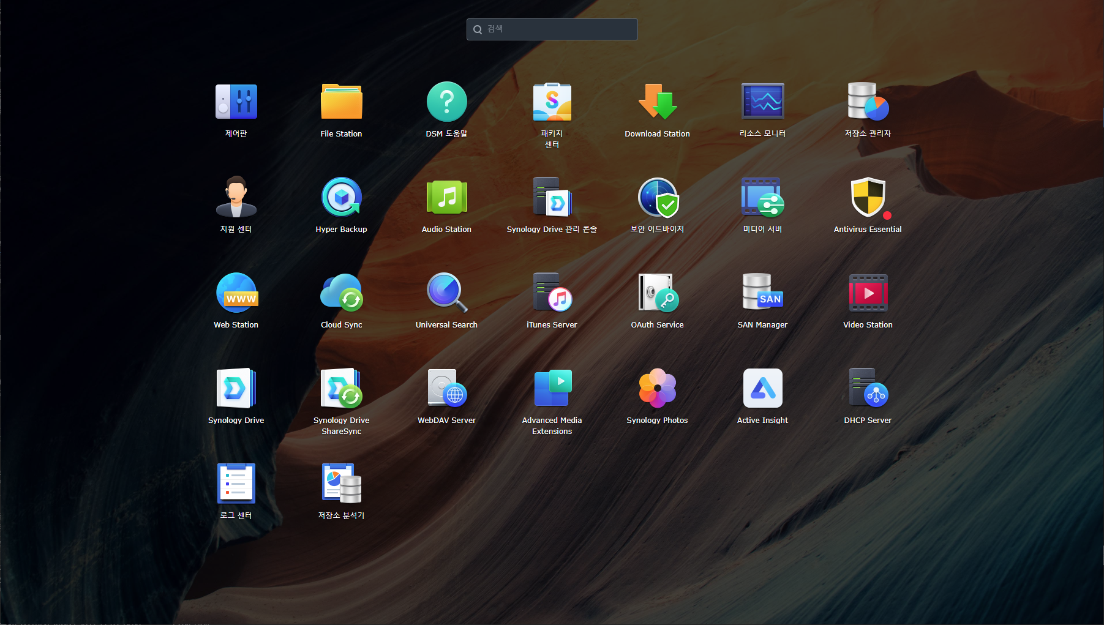1104x625 pixels.
Task: Open WebDAV Server
Action: pyautogui.click(x=447, y=388)
